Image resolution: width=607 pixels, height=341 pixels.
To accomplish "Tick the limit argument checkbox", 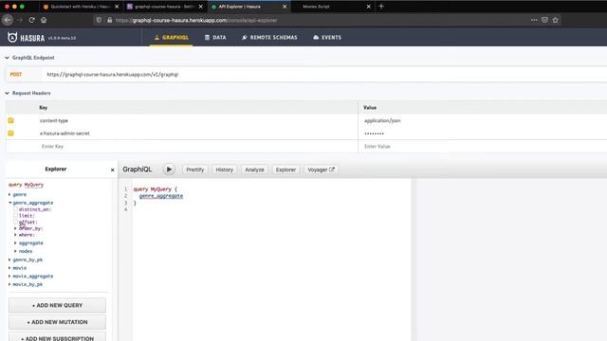I will click(x=16, y=215).
